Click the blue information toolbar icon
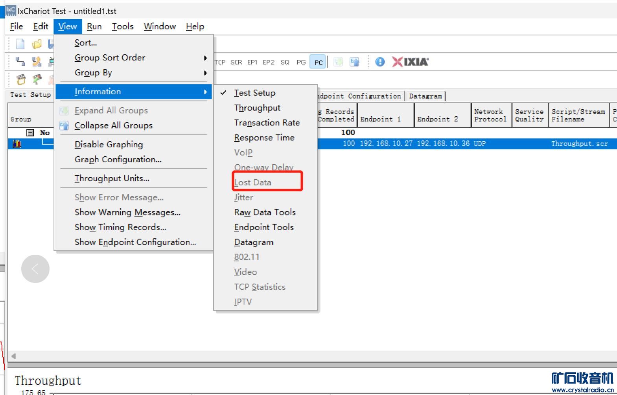Image resolution: width=617 pixels, height=395 pixels. click(x=380, y=62)
